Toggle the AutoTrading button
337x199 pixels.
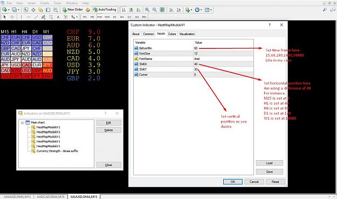coord(105,10)
